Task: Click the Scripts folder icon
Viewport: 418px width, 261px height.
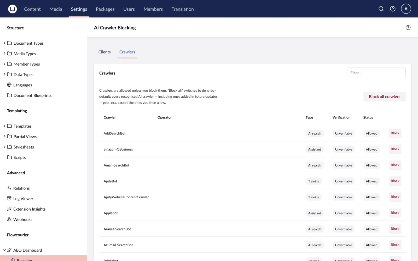Action: [x=9, y=157]
